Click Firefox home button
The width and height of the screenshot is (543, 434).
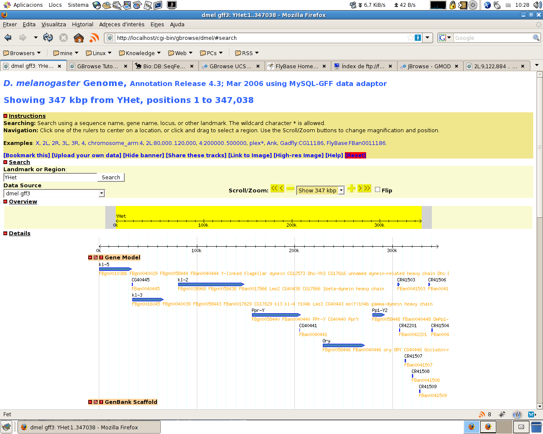[78, 38]
